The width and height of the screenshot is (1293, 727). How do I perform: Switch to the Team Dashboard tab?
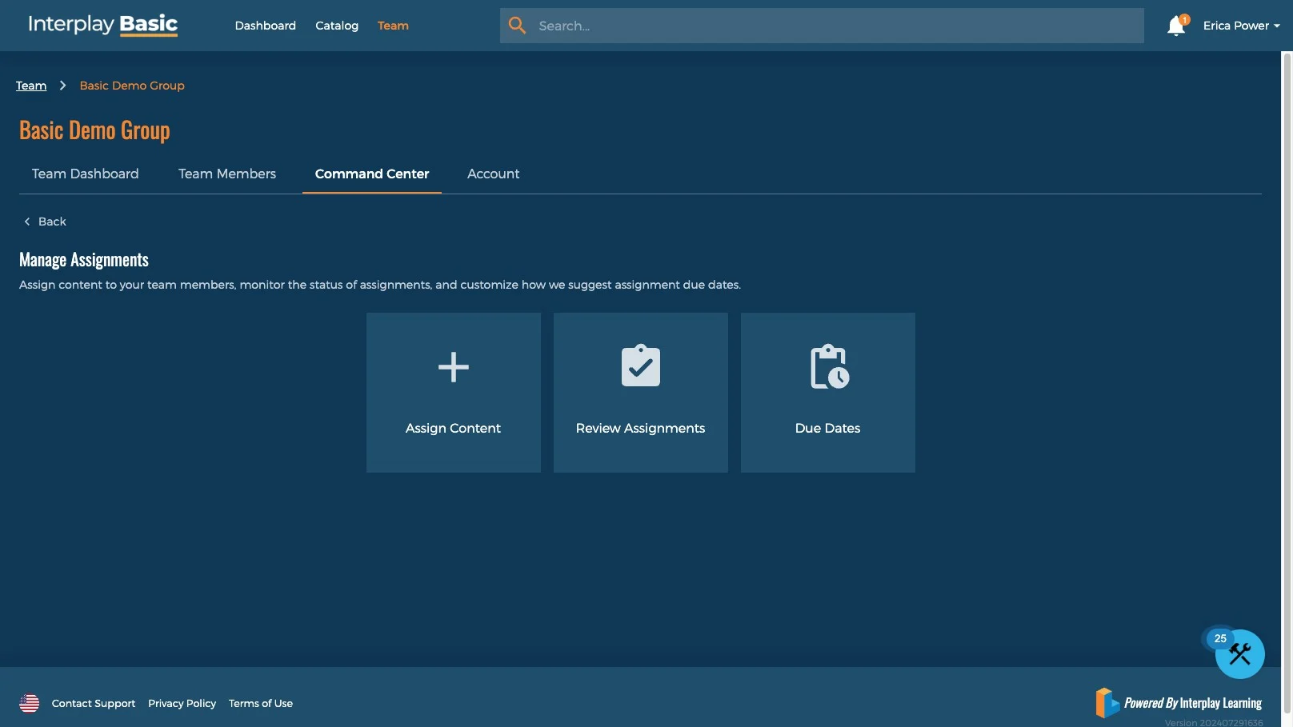click(x=86, y=174)
